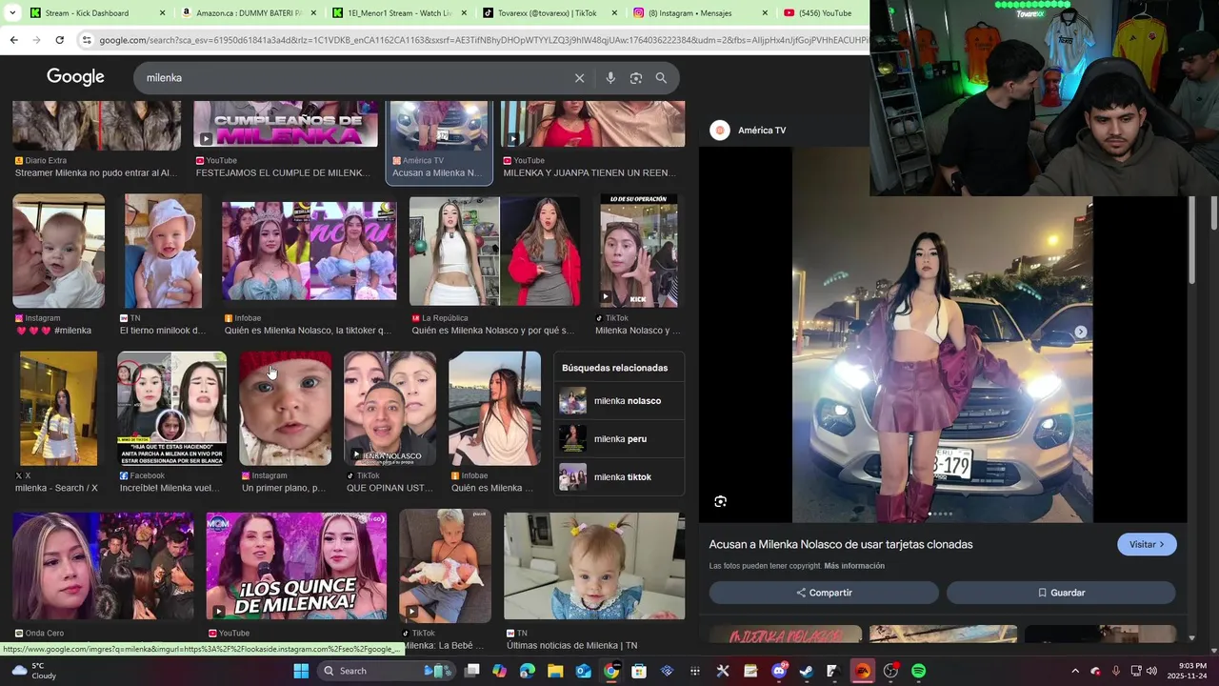Open File Explorer from the taskbar
The image size is (1219, 686).
(x=555, y=671)
